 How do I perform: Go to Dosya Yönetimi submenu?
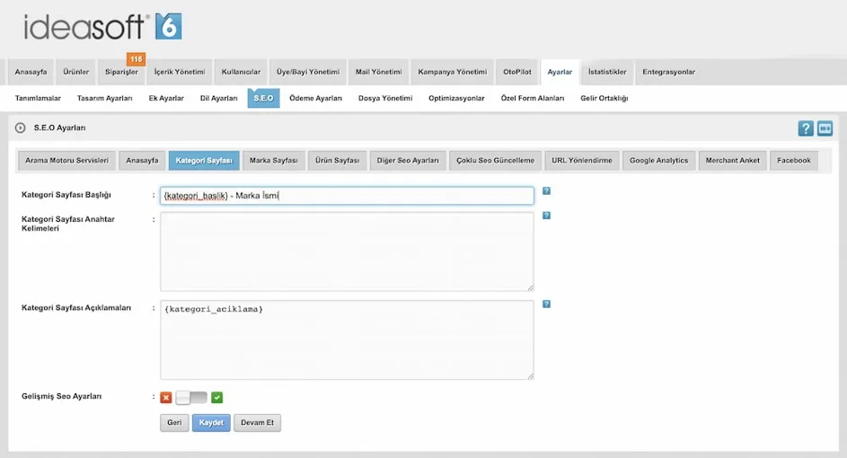385,98
